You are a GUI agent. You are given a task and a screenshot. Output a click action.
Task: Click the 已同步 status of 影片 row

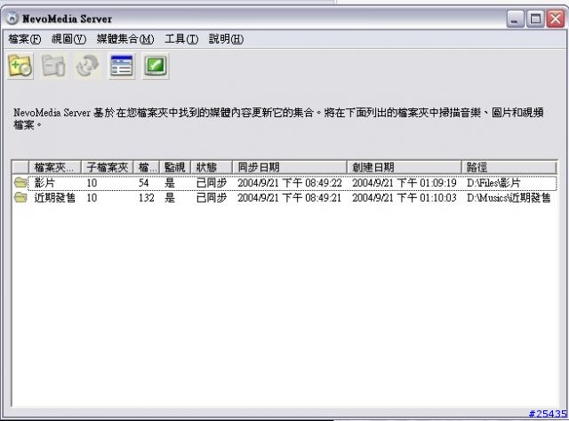coord(212,183)
